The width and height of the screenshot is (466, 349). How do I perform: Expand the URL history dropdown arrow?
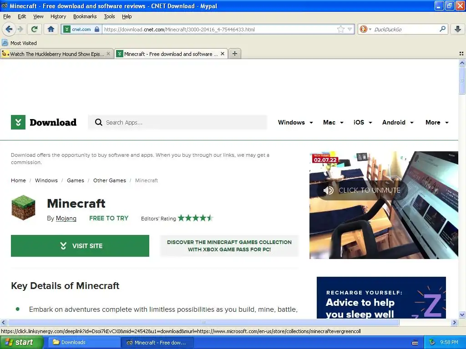tap(350, 29)
